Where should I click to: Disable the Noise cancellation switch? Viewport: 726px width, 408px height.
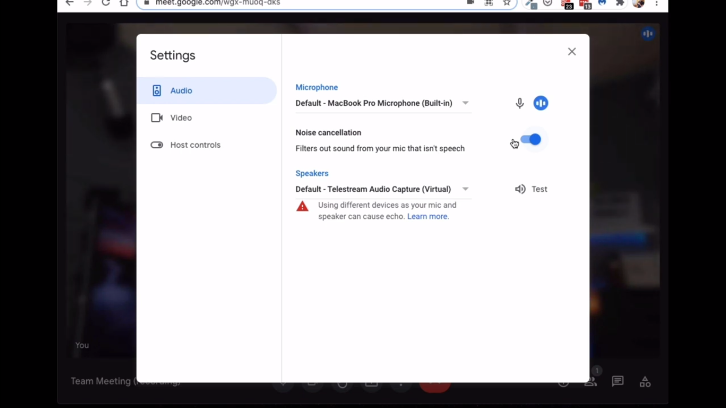click(x=530, y=140)
